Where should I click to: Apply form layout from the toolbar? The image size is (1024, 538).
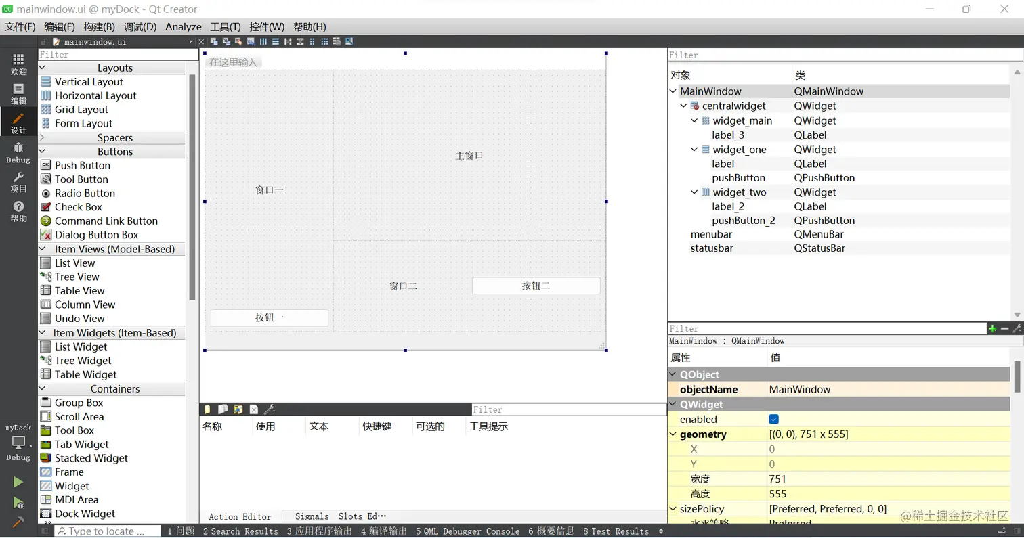point(312,41)
